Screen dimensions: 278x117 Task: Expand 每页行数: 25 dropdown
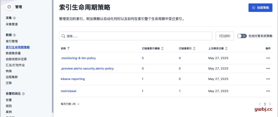pos(70,104)
